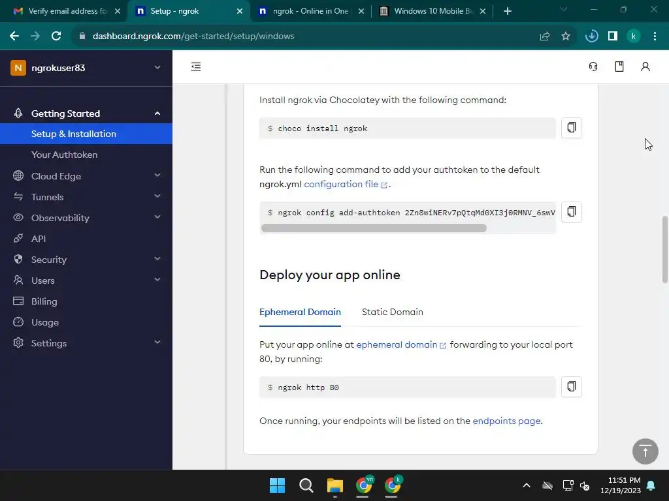
Task: Open the browser downloads icon
Action: (x=591, y=37)
